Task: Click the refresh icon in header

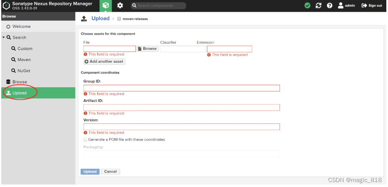Action: [319, 5]
